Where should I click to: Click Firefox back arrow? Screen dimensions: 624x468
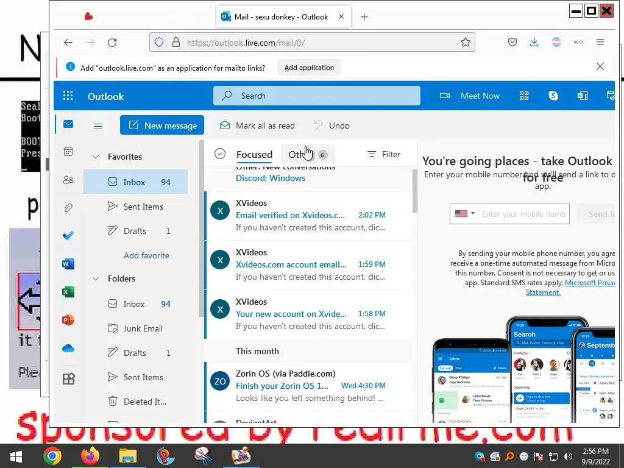68,43
